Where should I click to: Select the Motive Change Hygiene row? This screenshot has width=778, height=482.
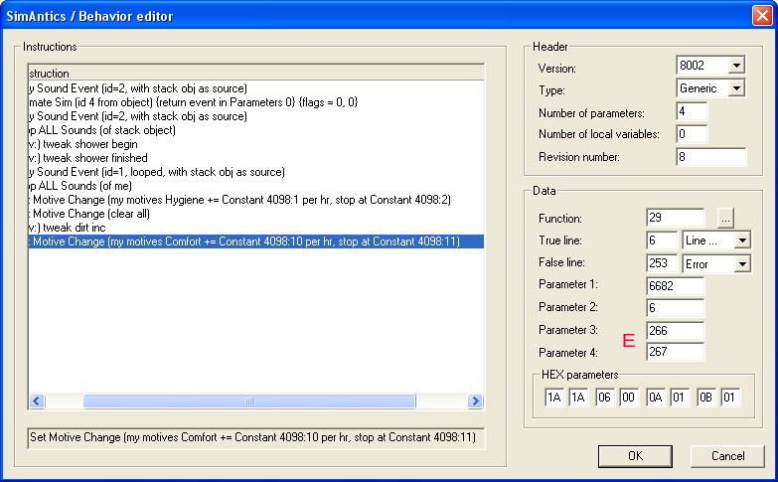click(x=256, y=200)
